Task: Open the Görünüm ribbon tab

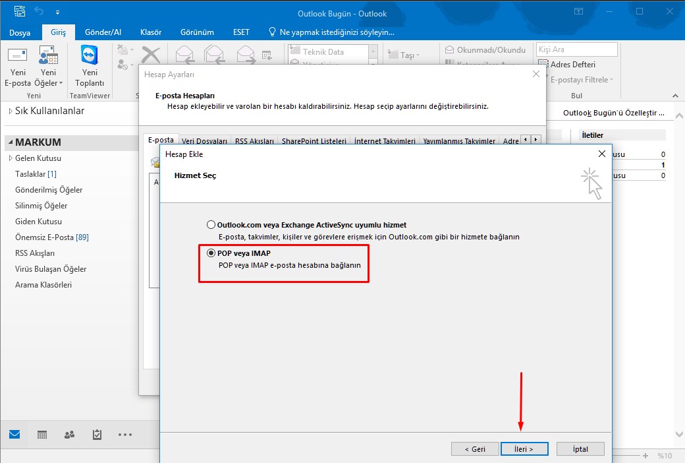Action: [197, 32]
